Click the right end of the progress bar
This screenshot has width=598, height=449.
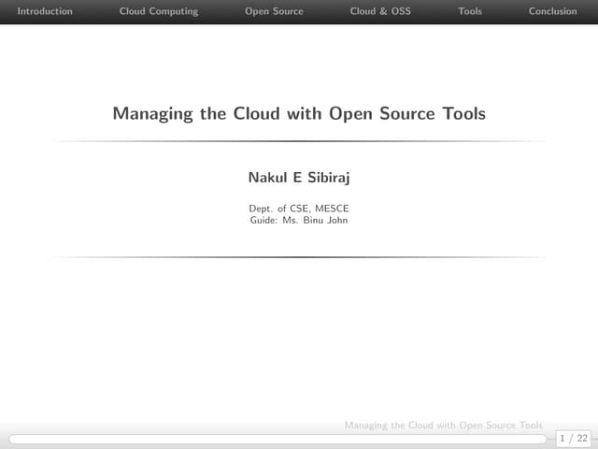click(x=544, y=438)
